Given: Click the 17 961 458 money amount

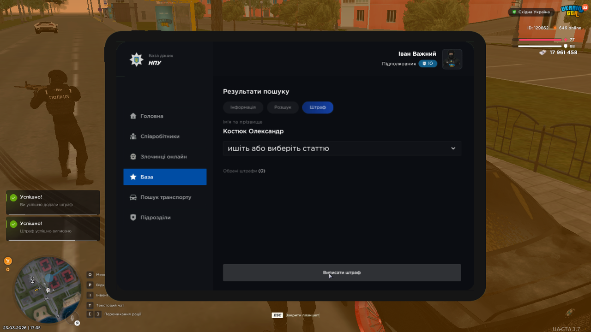Looking at the screenshot, I should coord(563,53).
